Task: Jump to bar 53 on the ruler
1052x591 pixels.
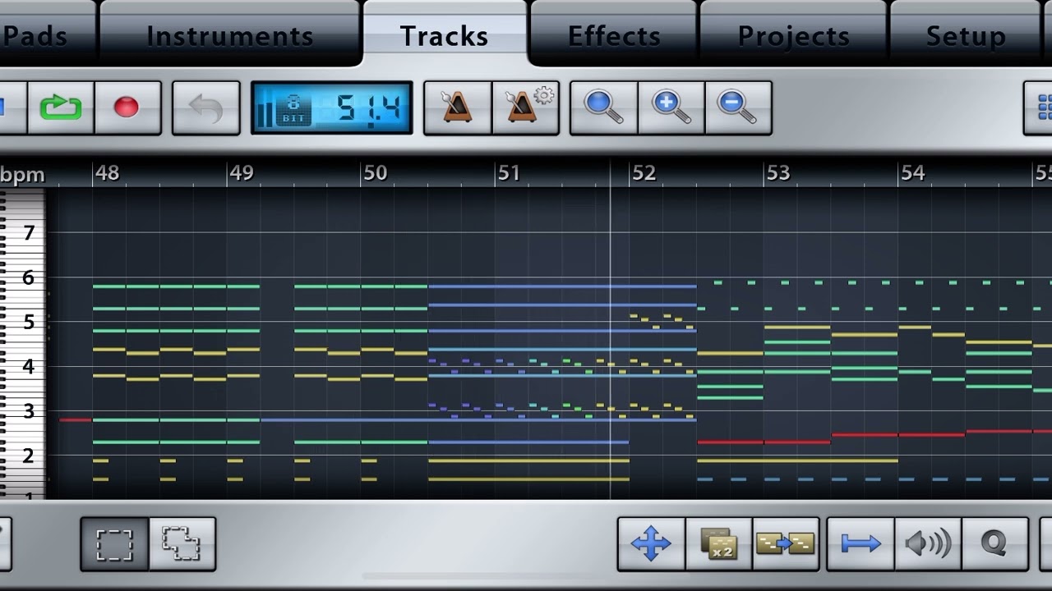Action: point(778,173)
